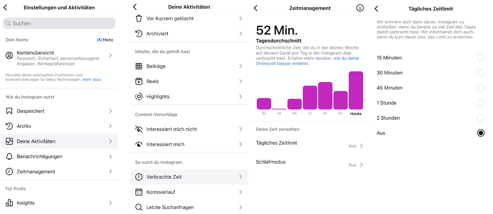The height and width of the screenshot is (214, 493).
Task: Tap the Heute bar in usage chart
Action: 356,91
